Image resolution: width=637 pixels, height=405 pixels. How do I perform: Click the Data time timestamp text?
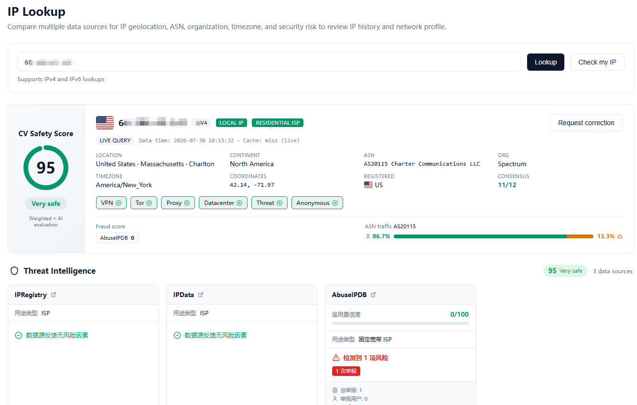click(186, 140)
